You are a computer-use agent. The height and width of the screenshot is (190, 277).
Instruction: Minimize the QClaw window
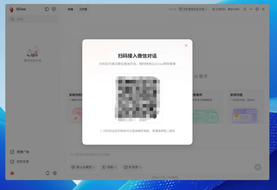coord(251,9)
